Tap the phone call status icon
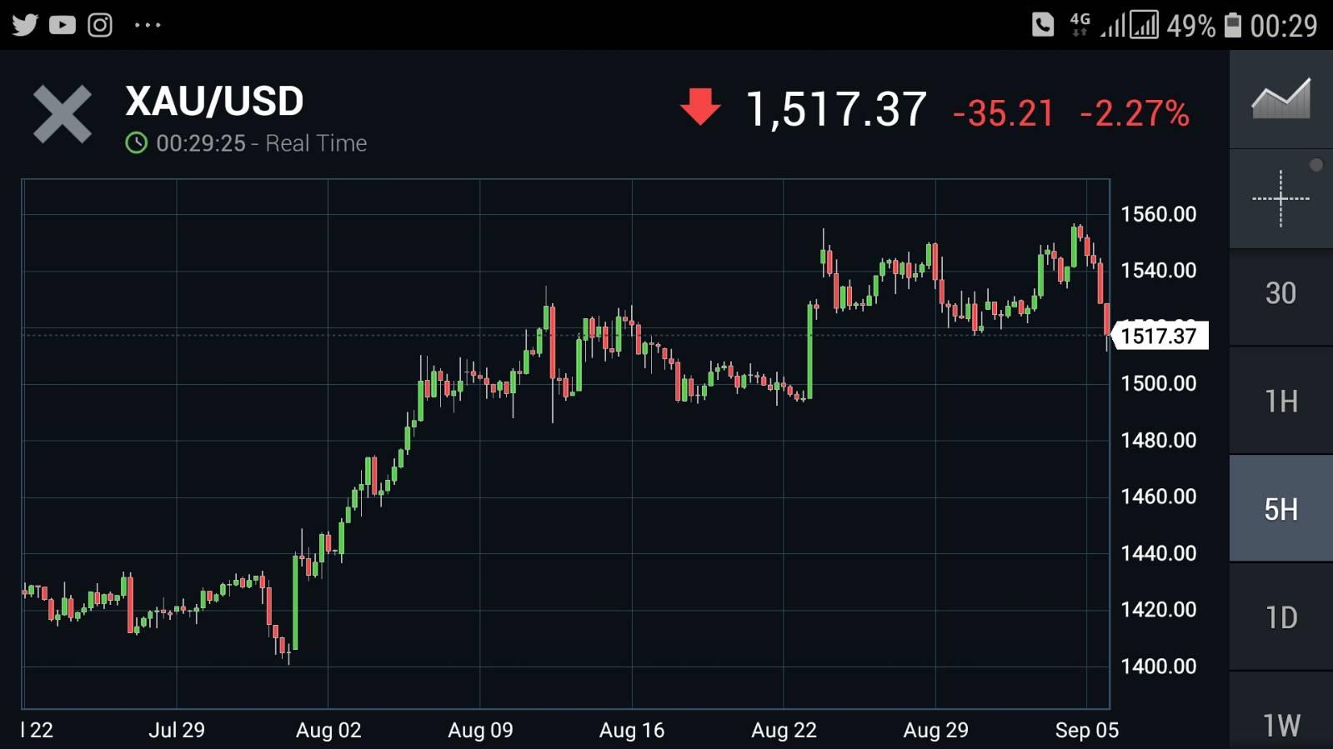 point(1043,25)
